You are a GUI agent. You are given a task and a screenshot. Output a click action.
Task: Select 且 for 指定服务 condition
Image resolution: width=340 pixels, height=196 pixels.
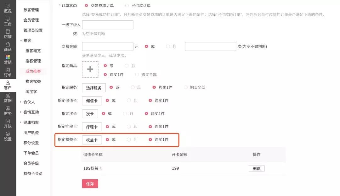(133, 87)
